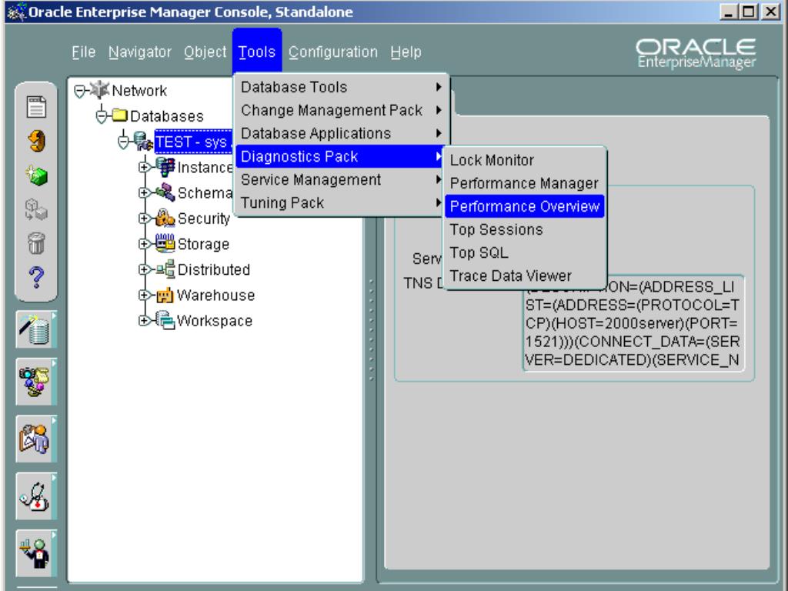
Task: Choose Top SQL in the submenu
Action: (x=525, y=252)
